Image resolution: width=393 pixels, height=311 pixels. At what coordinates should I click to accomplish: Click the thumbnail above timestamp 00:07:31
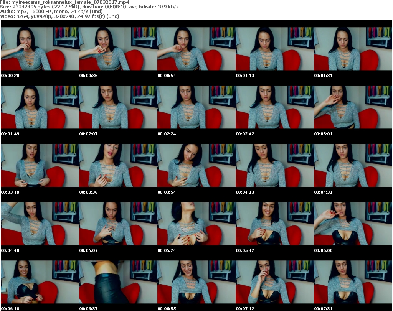(353, 282)
